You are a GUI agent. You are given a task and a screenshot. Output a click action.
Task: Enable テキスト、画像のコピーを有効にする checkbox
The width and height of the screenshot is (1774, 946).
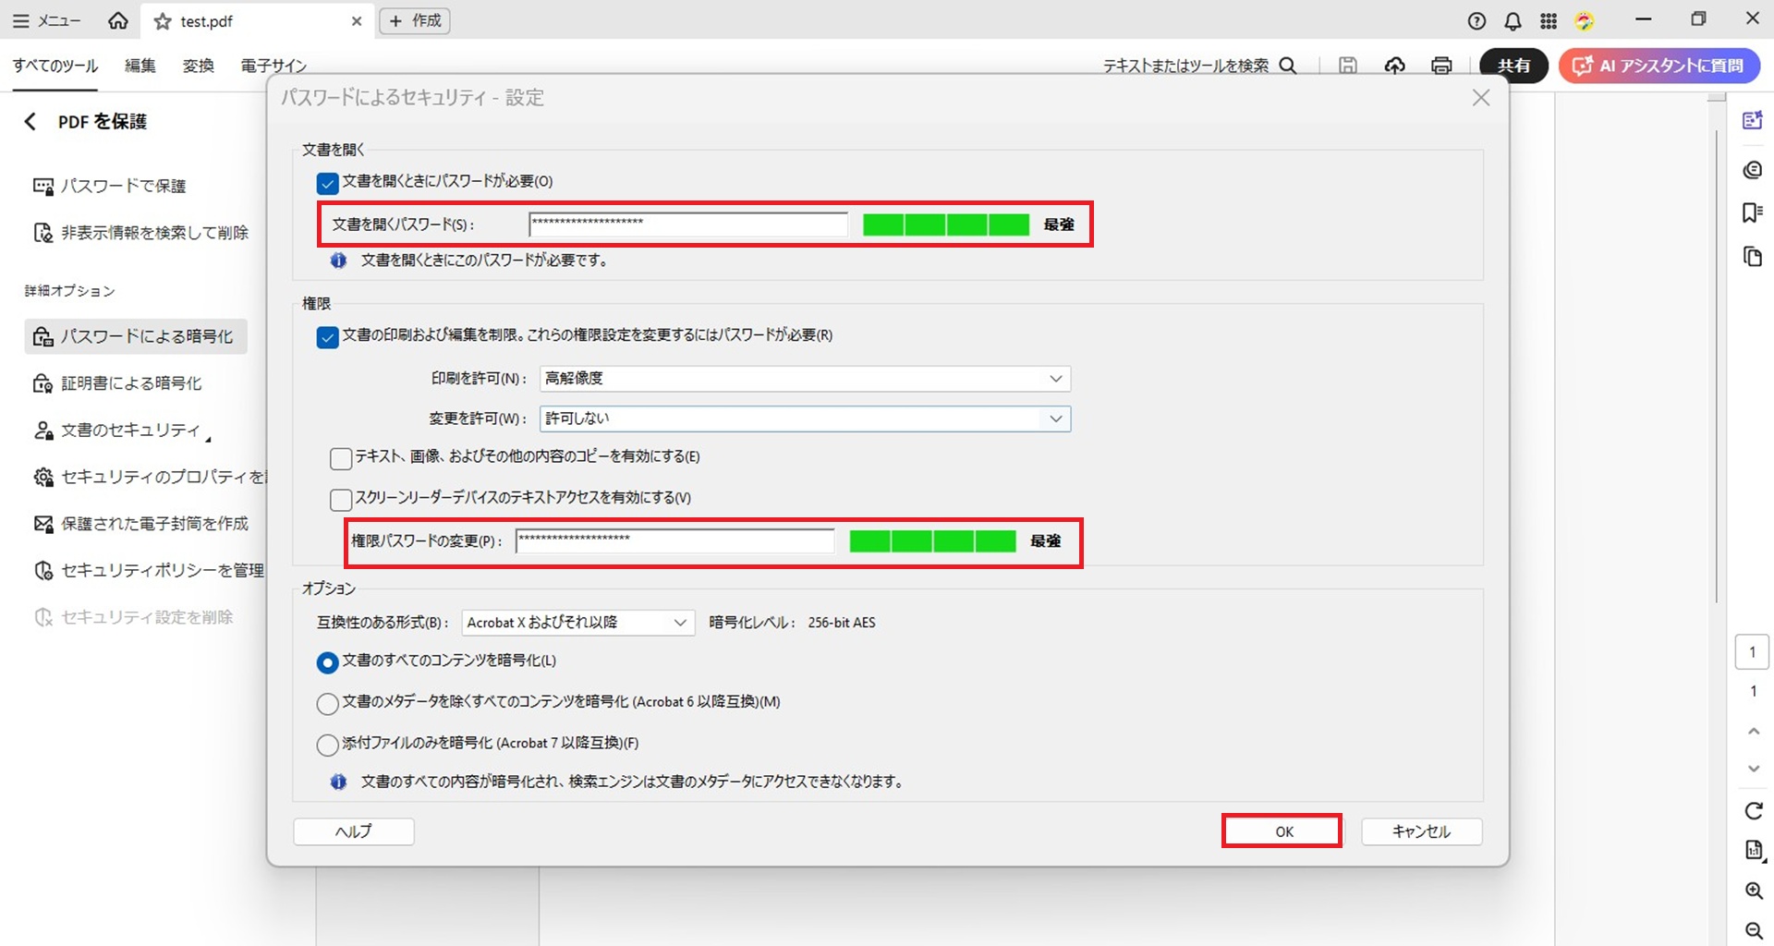[x=341, y=458]
